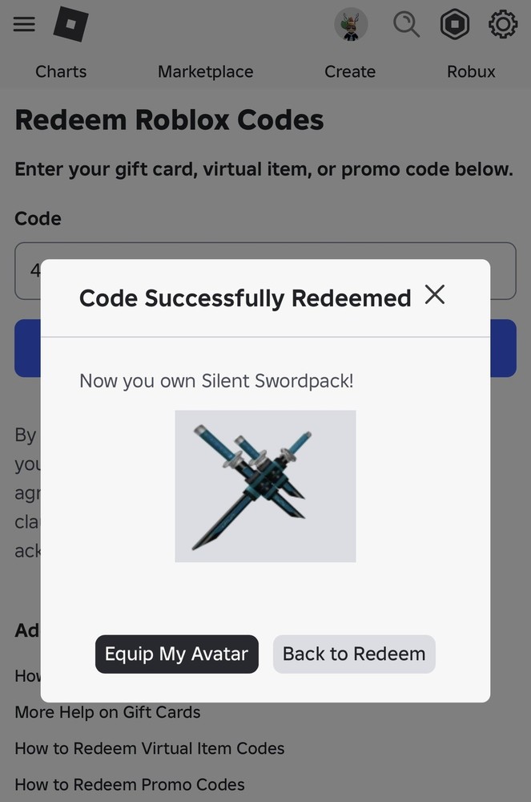Open the search function
This screenshot has width=531, height=802.
(x=407, y=24)
